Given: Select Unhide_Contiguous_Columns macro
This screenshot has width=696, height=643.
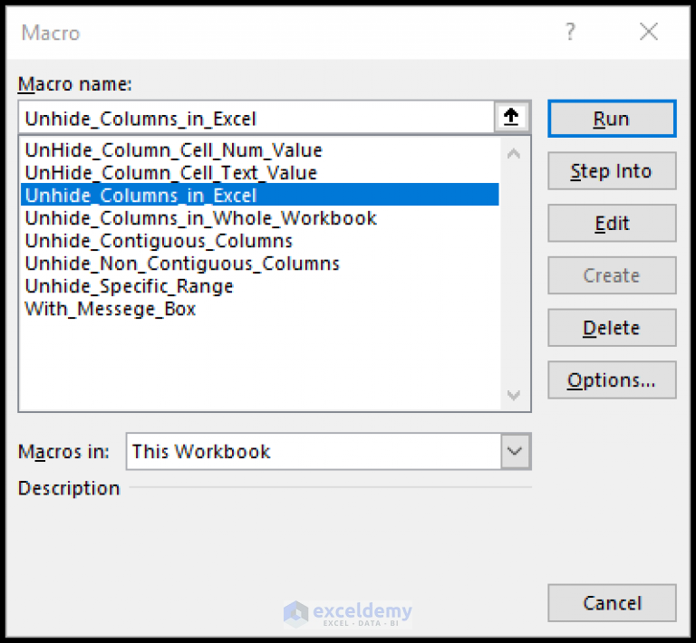Looking at the screenshot, I should click(x=260, y=240).
